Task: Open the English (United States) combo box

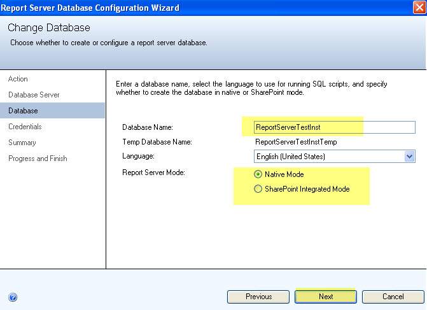Action: [335, 157]
